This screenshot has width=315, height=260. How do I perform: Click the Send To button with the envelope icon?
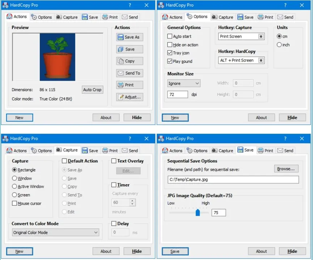pyautogui.click(x=129, y=73)
